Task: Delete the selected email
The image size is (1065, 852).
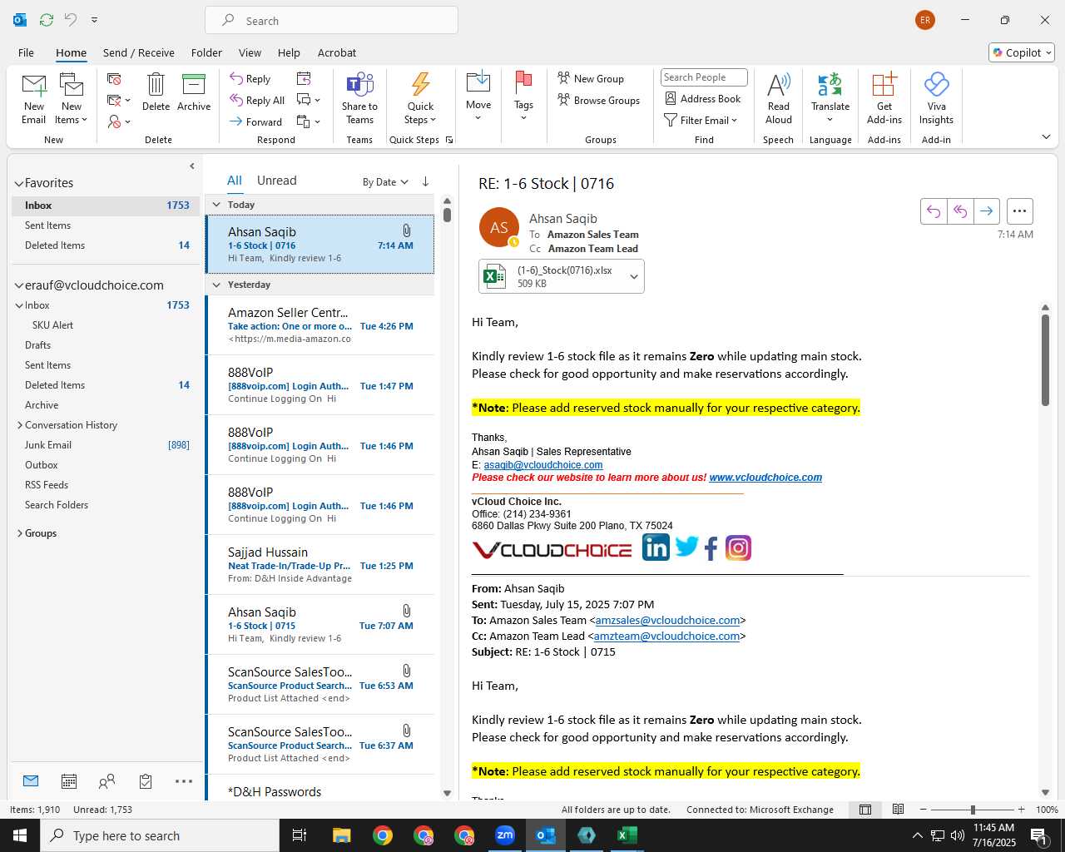Action: coord(156,92)
